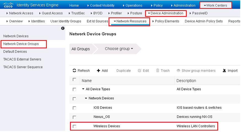The height and width of the screenshot is (132, 241).
Task: Add a new network device group
Action: (102, 71)
